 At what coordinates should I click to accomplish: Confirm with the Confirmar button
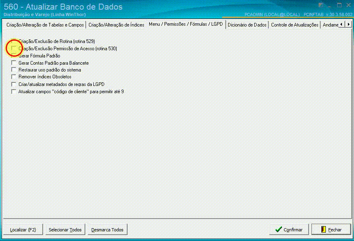(289, 229)
